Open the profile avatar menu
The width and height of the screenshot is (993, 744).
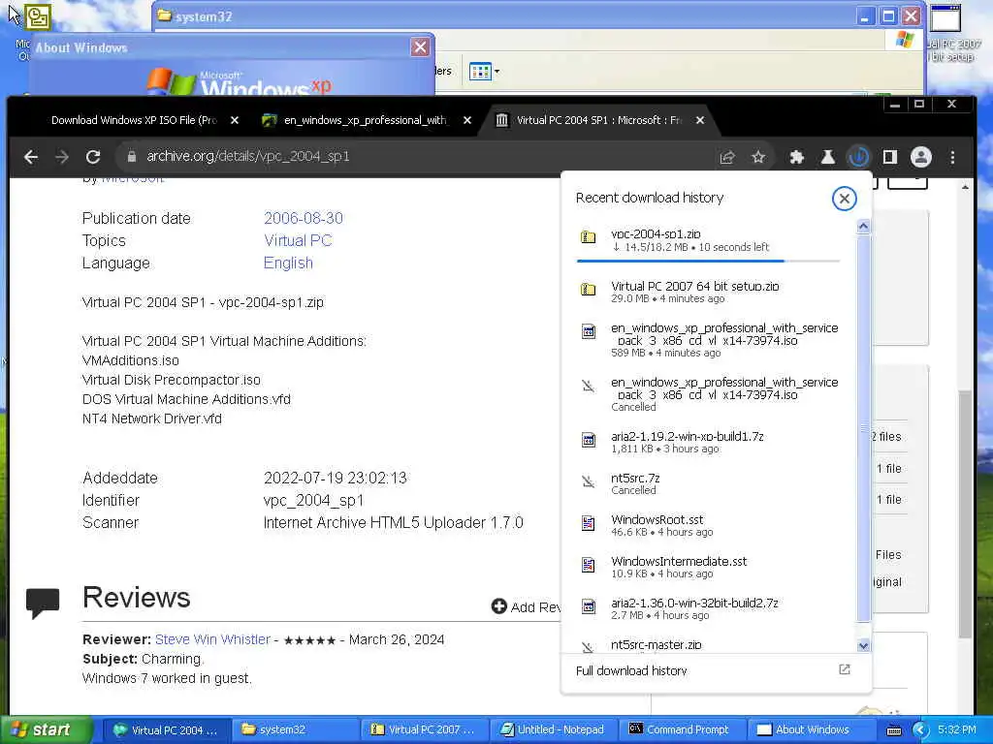pyautogui.click(x=921, y=157)
